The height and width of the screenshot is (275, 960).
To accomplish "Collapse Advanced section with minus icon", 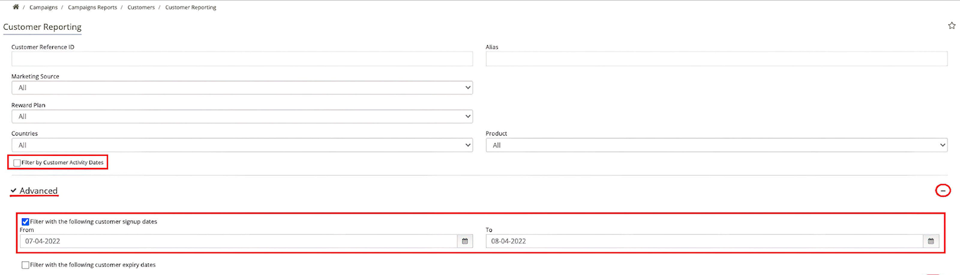I will point(942,190).
